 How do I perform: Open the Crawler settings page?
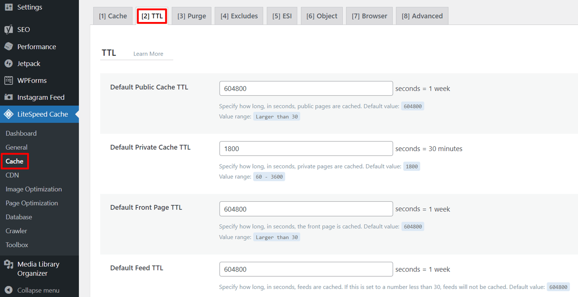(x=16, y=231)
